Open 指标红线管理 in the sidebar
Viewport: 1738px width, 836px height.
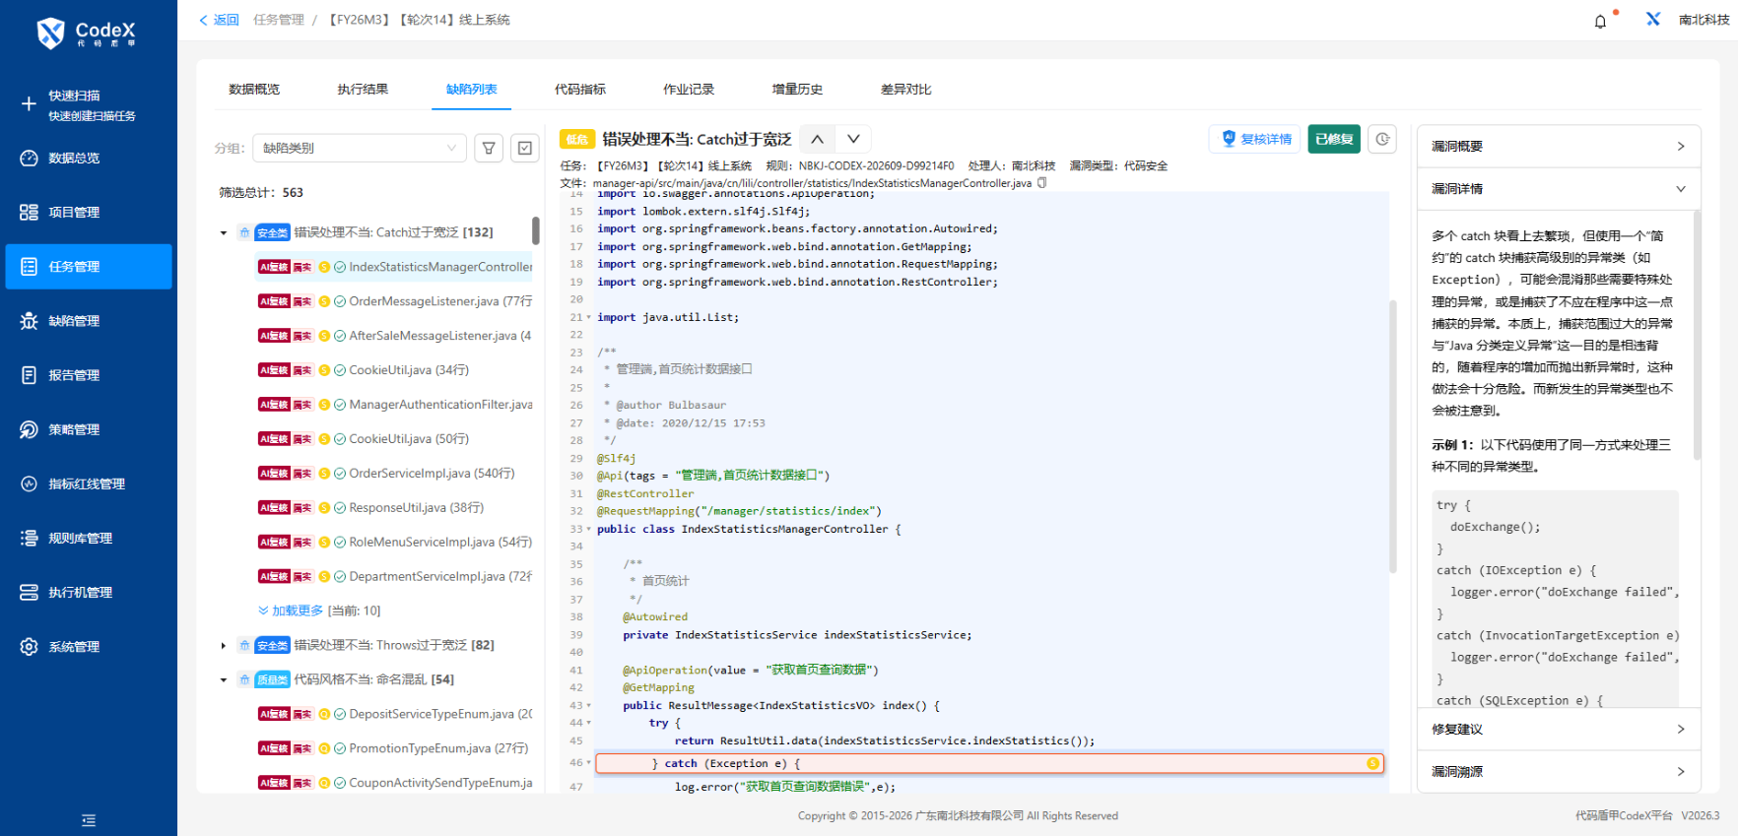89,483
